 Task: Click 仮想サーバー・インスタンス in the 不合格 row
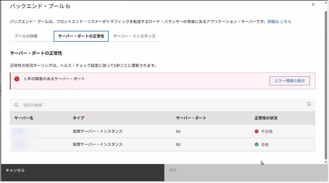tap(97, 131)
